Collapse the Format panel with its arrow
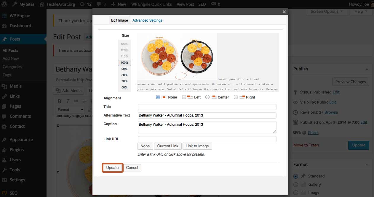Image resolution: width=374 pixels, height=197 pixels. pos(367,164)
